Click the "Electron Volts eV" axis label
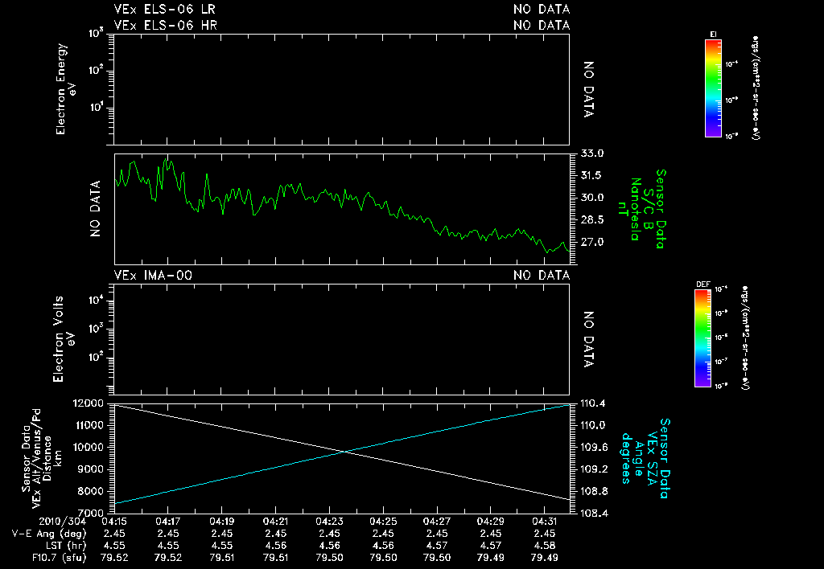 [x=64, y=339]
